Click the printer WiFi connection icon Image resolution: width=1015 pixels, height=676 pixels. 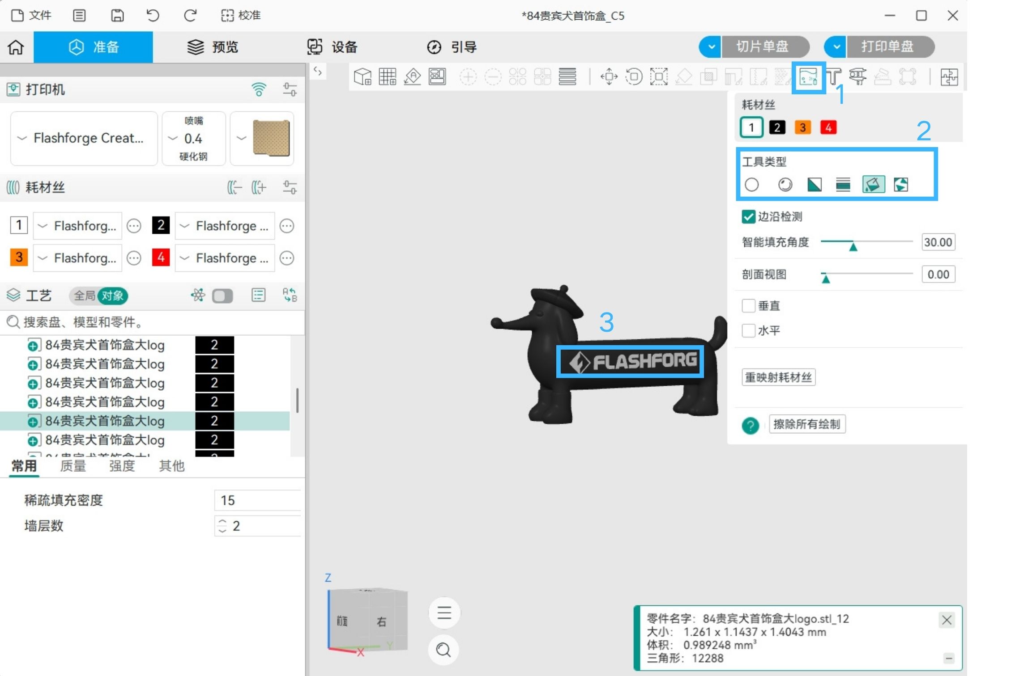259,89
